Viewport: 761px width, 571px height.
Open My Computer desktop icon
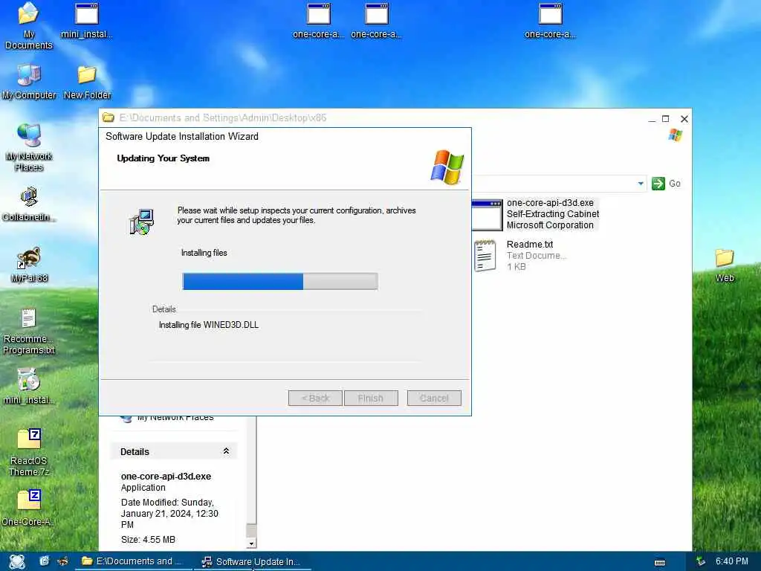(x=29, y=82)
